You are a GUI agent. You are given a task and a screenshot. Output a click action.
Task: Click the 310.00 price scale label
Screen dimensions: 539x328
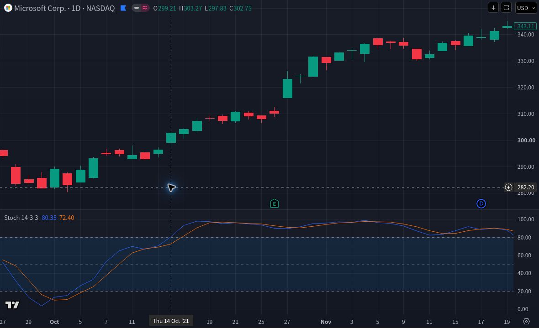click(x=526, y=114)
